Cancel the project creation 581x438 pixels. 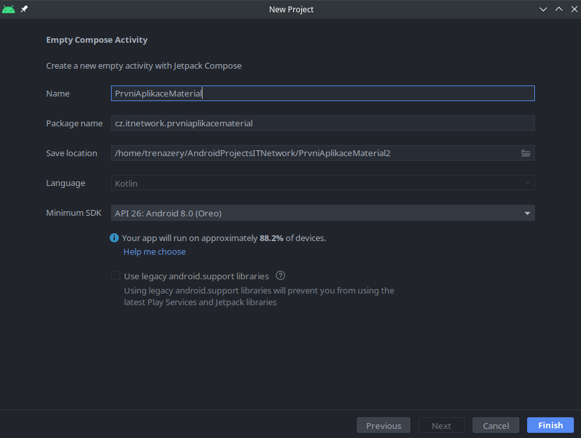pos(495,426)
